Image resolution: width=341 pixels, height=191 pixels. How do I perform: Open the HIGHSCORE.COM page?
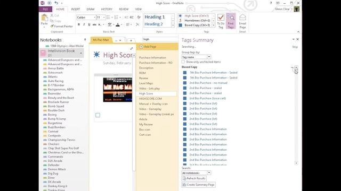[150, 99]
